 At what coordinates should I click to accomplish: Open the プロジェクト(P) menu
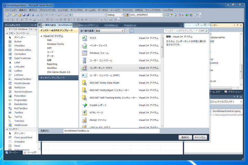coord(47,10)
